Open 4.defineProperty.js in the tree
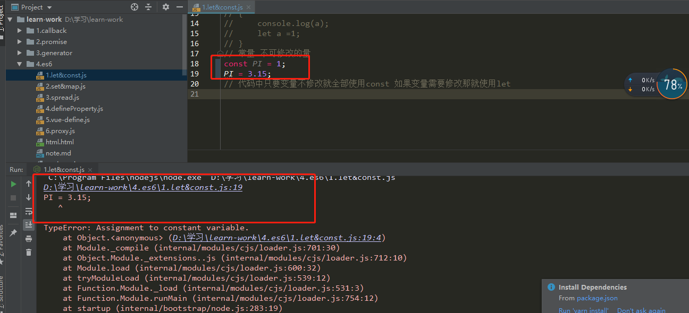689x313 pixels. (74, 109)
